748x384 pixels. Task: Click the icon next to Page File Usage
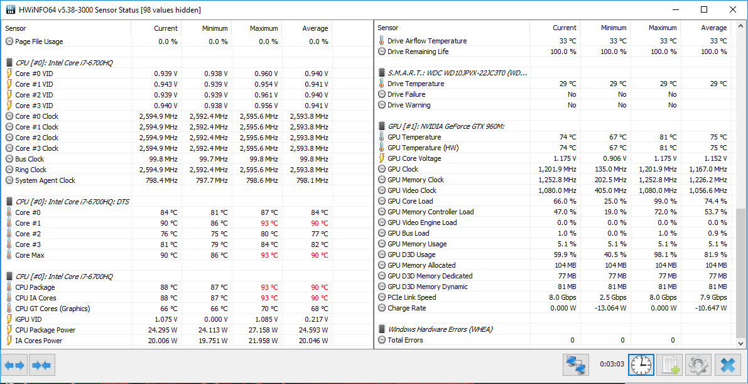(9, 41)
